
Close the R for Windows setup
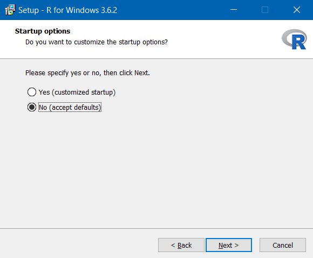tap(297, 10)
